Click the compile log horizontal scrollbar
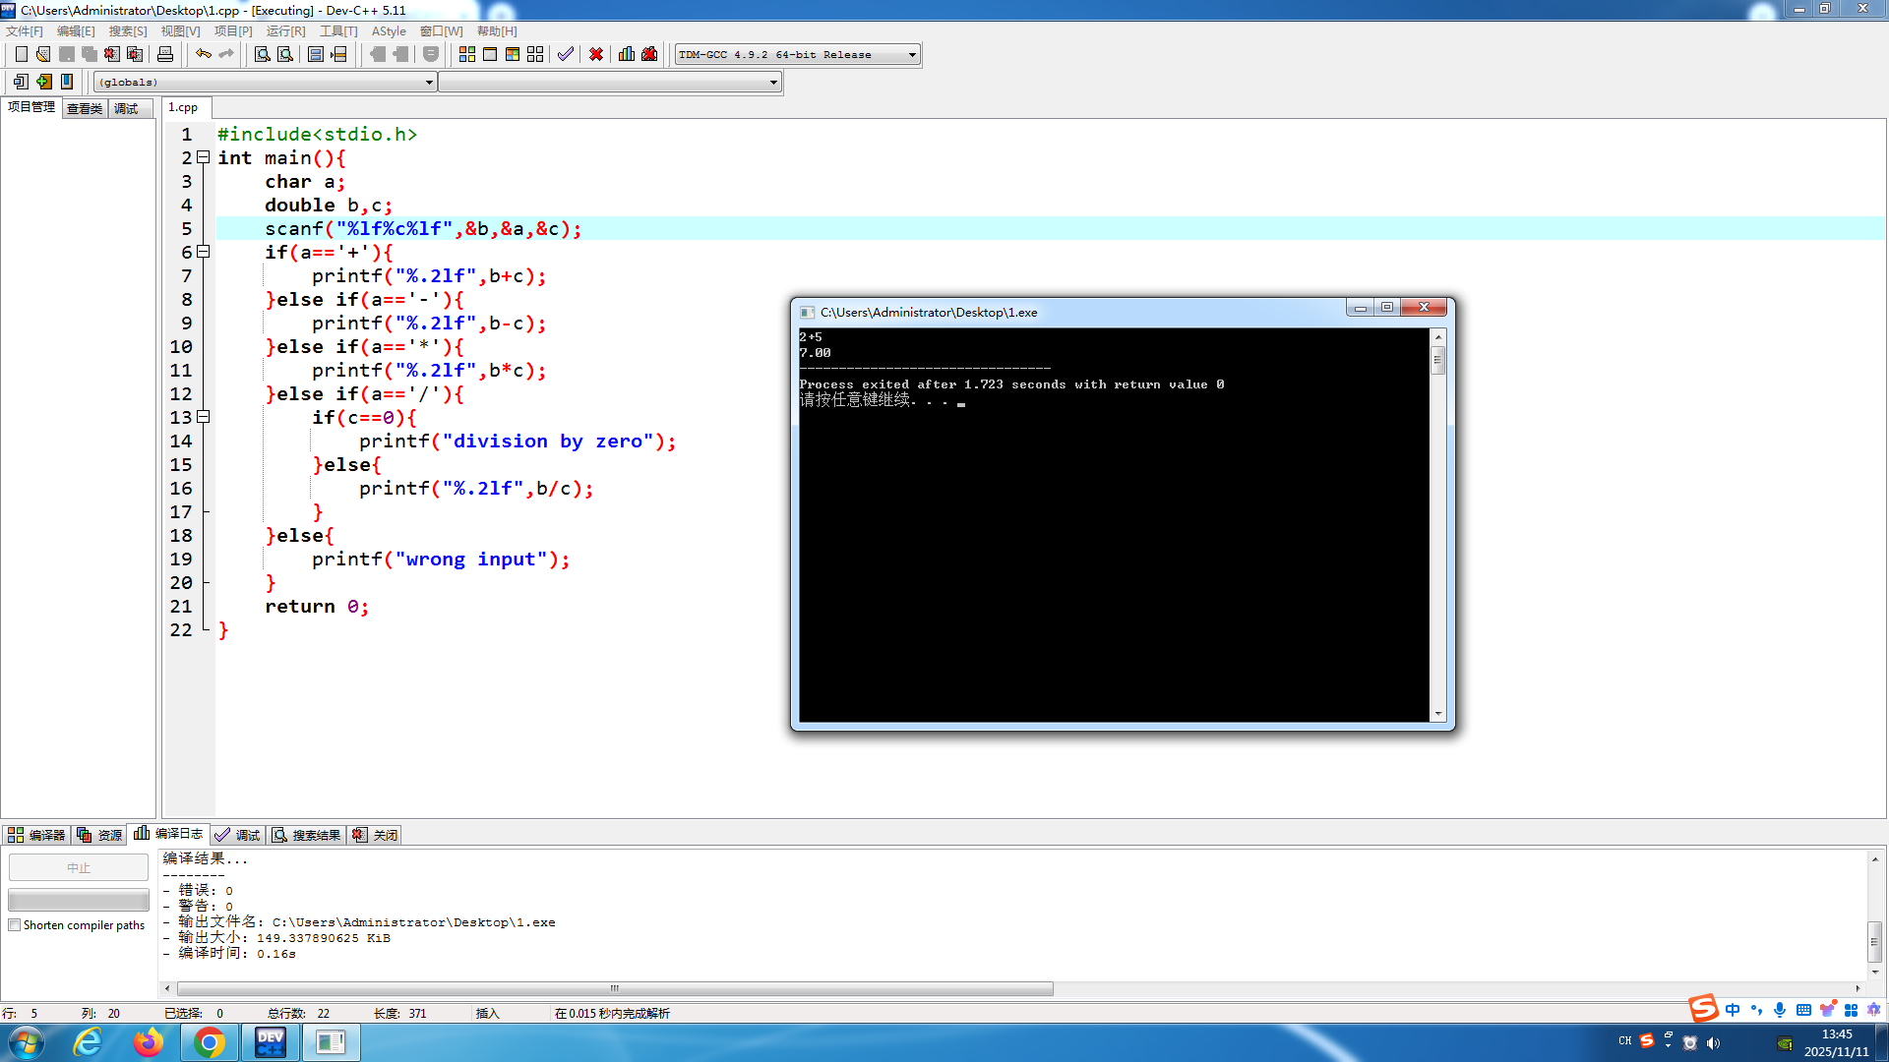Screen dimensions: 1889x1062 pyautogui.click(x=615, y=988)
